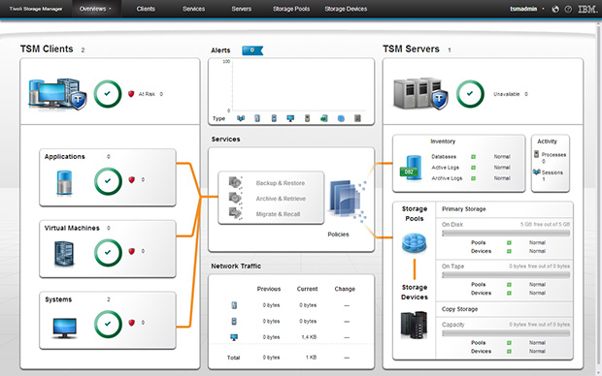Open the Applications database icon
The height and width of the screenshot is (376, 602).
64,183
